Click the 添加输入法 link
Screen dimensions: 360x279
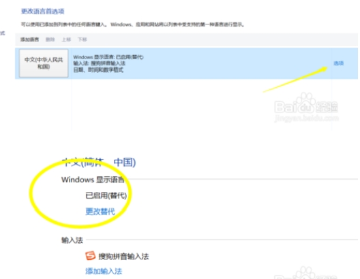tap(104, 272)
